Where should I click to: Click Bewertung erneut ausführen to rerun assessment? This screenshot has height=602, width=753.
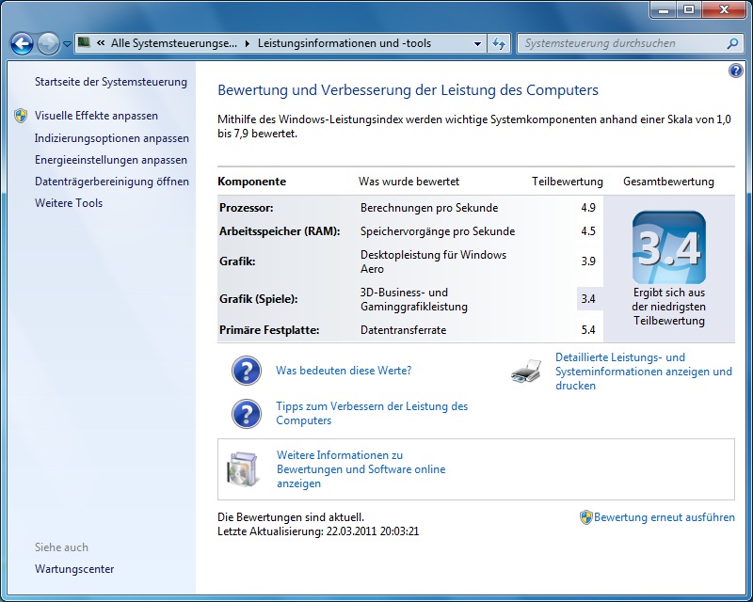[664, 517]
